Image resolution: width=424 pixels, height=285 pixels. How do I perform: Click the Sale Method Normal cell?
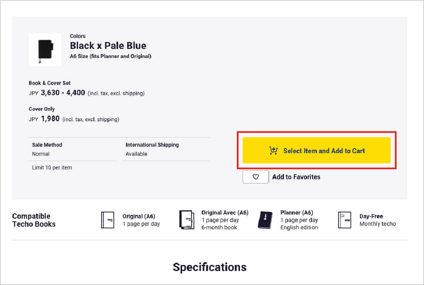coord(47,149)
